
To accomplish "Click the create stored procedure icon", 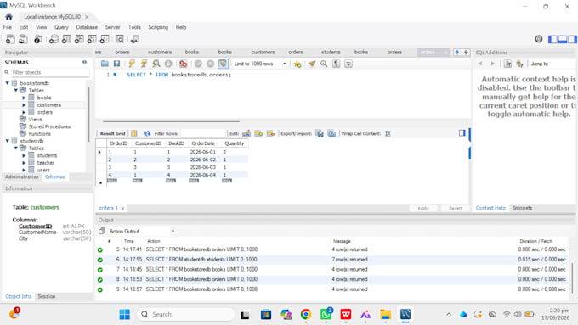I will [92, 39].
